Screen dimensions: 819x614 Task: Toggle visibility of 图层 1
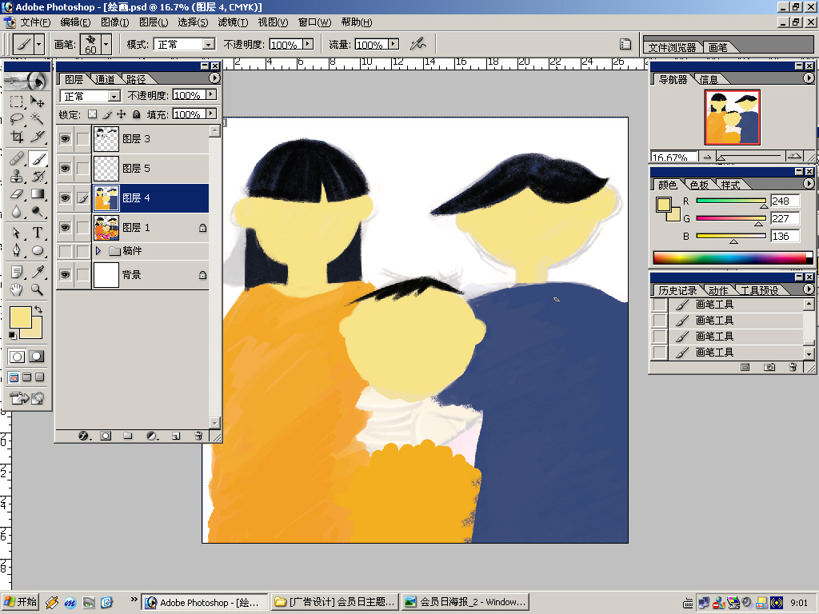click(65, 228)
